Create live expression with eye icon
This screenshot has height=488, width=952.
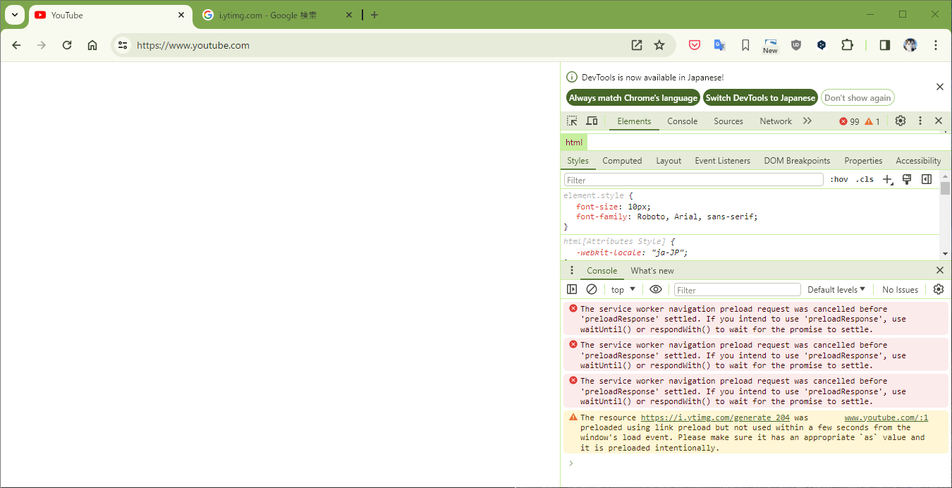(656, 289)
